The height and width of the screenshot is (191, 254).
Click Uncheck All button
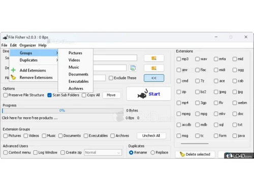(151, 135)
